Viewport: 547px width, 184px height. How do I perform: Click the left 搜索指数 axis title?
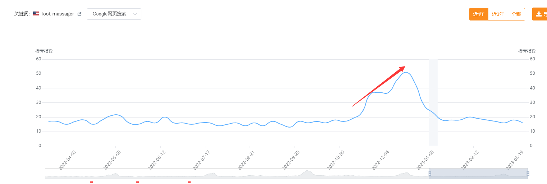click(44, 51)
